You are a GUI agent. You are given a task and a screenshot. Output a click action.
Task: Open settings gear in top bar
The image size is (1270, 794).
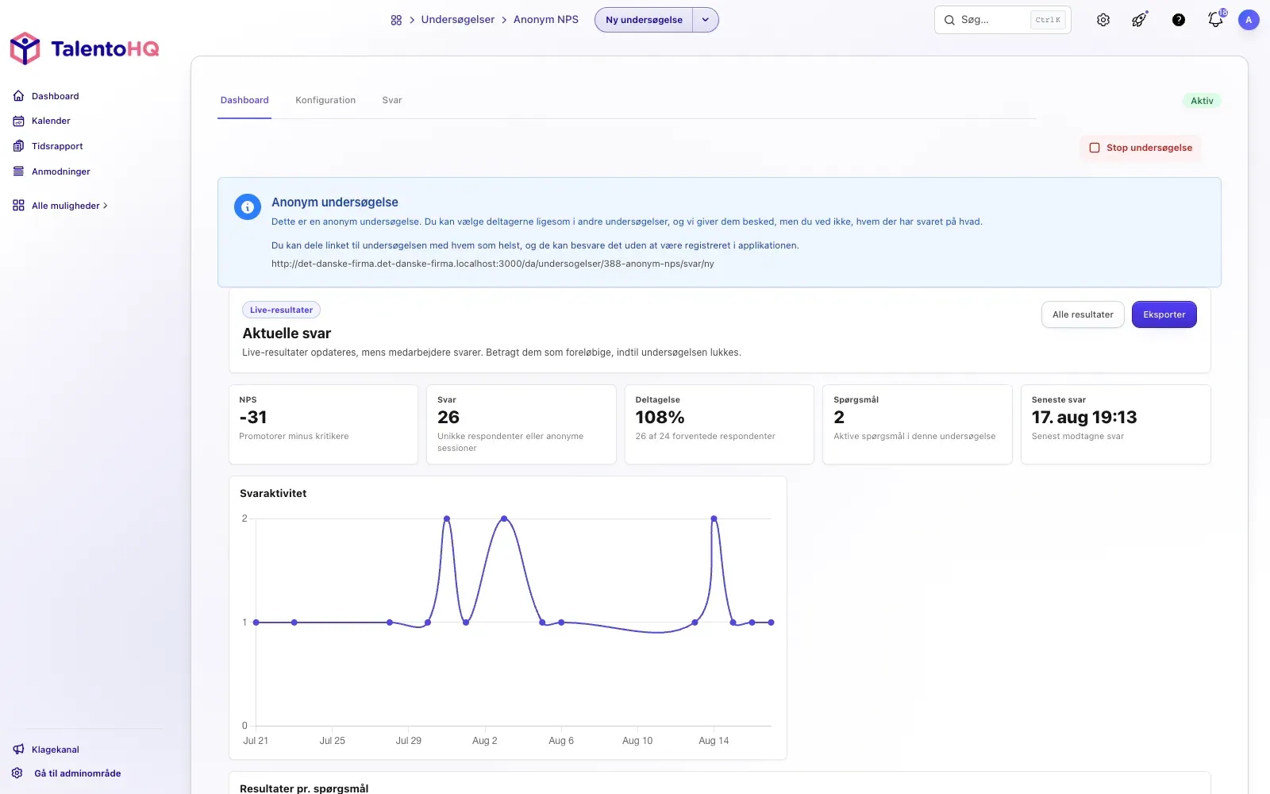tap(1103, 20)
